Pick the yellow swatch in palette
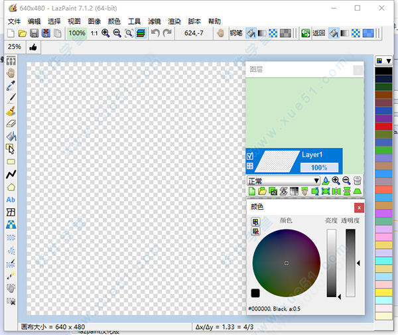Viewport: 398px width, 335px height. pos(384,293)
